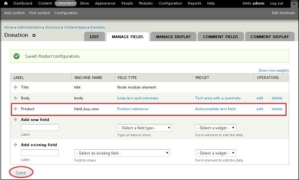Viewport: 299px width, 180px height.
Task: Click Home breadcrumb link
Action: [x=9, y=27]
